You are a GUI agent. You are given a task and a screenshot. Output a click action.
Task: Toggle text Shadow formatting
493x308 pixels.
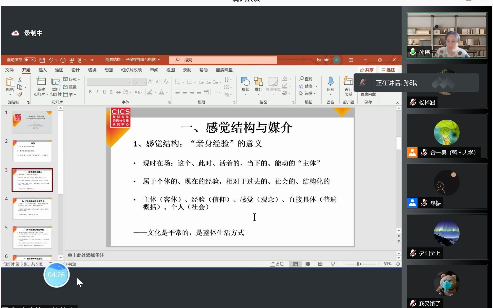111,92
